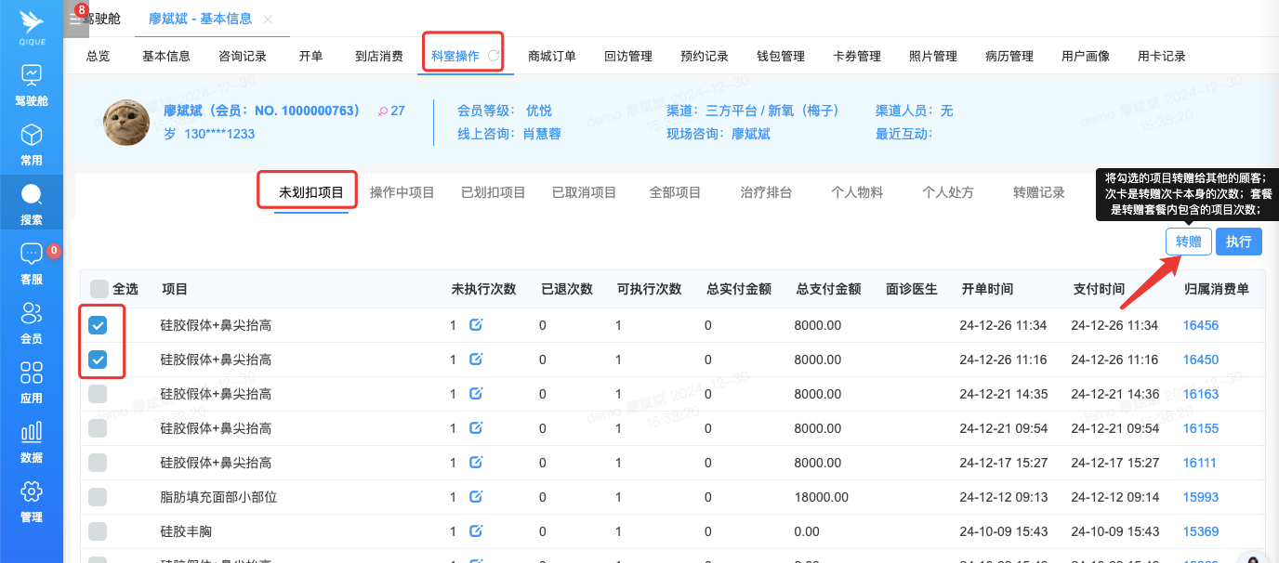This screenshot has height=563, width=1279.
Task: Close the 廖斌斌 - 基本信息 tab
Action: 268,19
